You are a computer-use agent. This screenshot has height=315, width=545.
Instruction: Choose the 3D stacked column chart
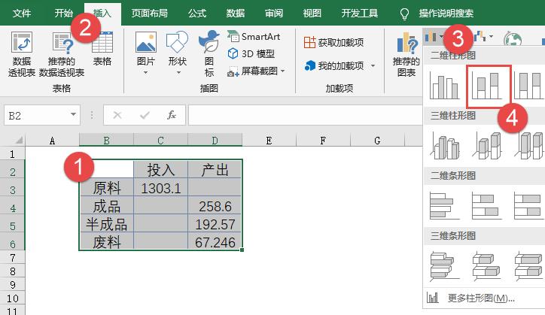coord(487,146)
